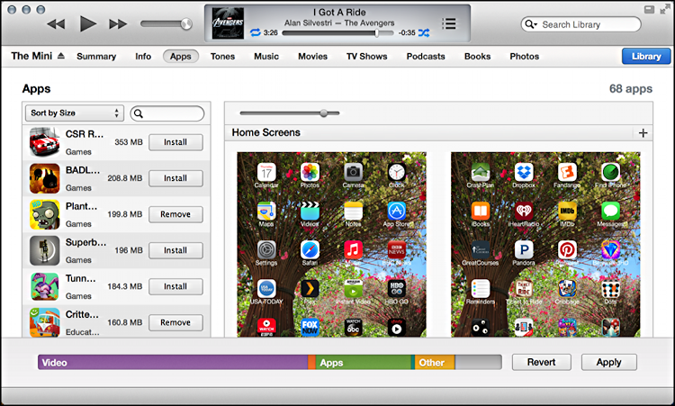The image size is (675, 406).
Task: Click the Avengers album artwork
Action: coord(228,23)
